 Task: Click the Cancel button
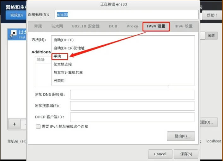(x=160, y=154)
